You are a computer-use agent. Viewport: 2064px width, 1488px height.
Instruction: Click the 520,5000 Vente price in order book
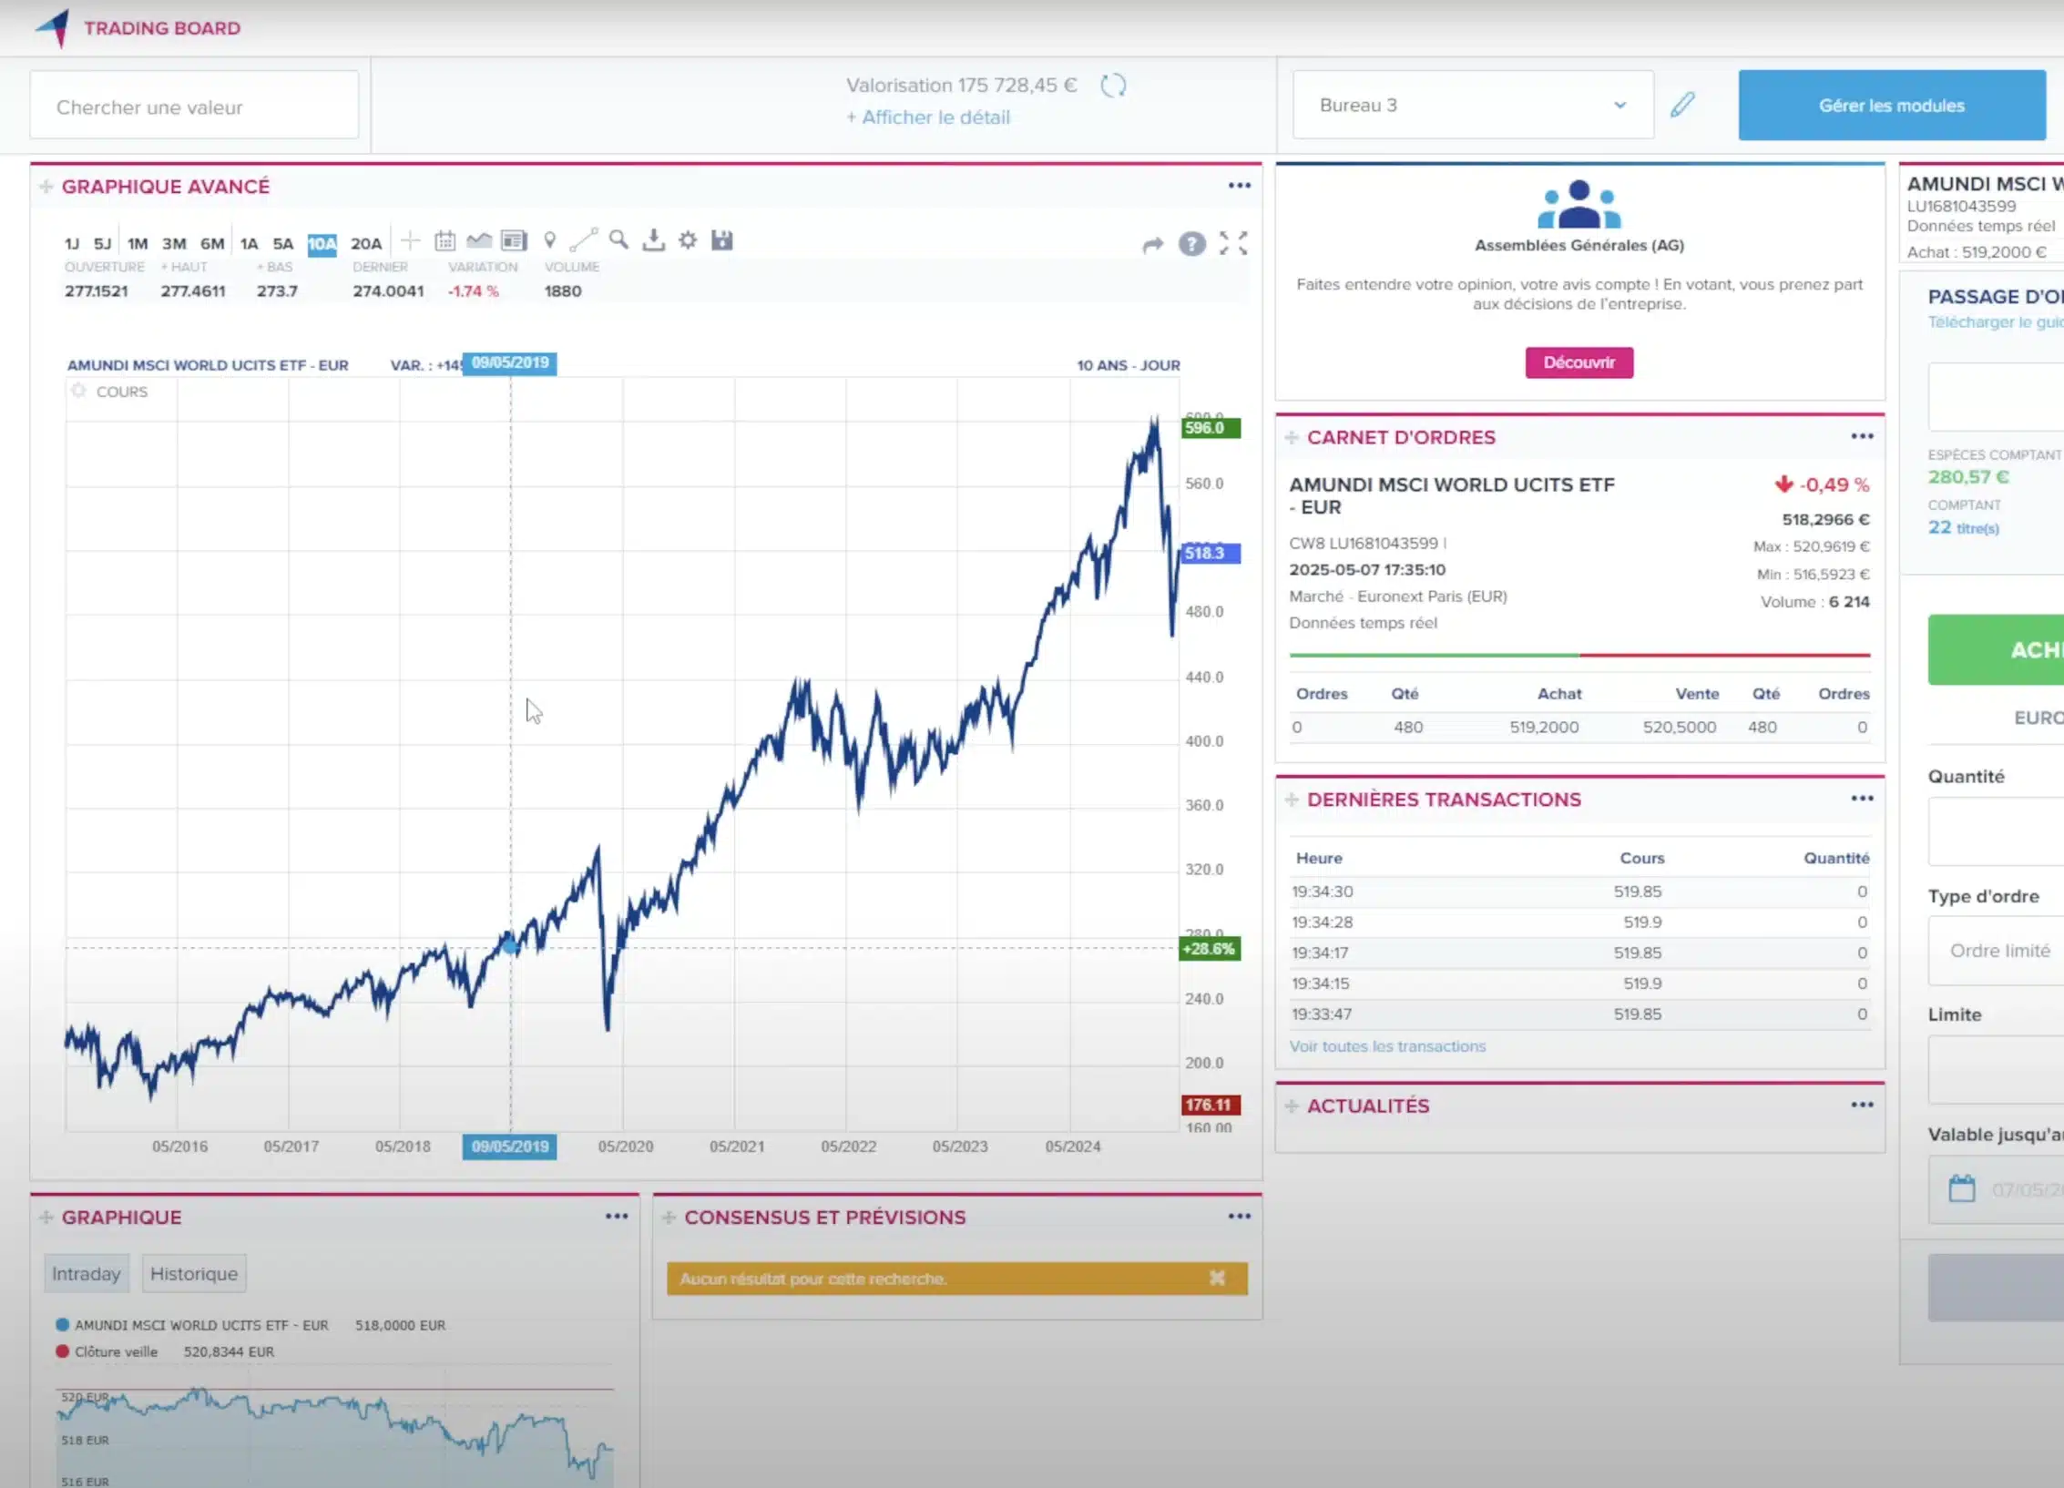[x=1680, y=727]
